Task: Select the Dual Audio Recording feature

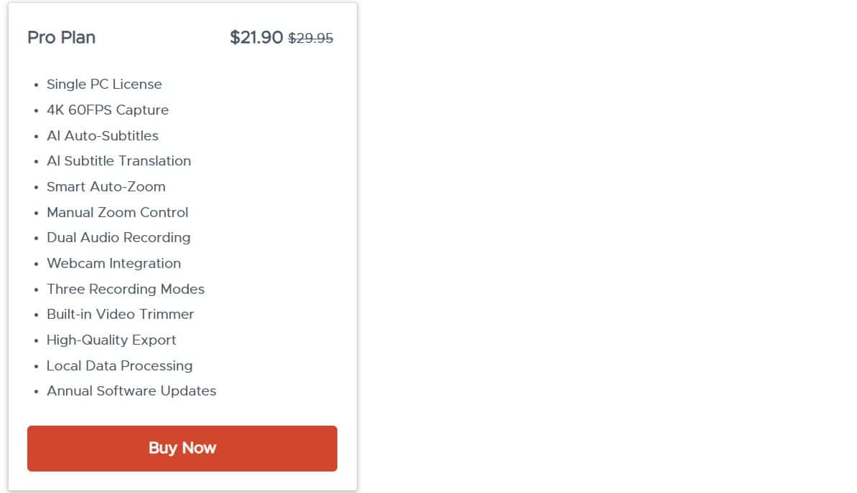Action: (118, 237)
